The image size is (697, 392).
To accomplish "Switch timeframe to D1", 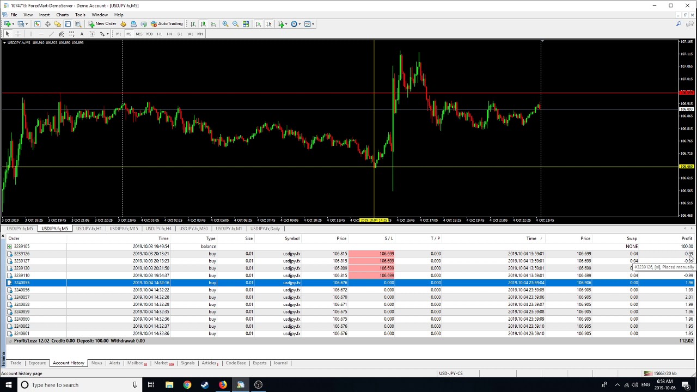I will 180,34.
